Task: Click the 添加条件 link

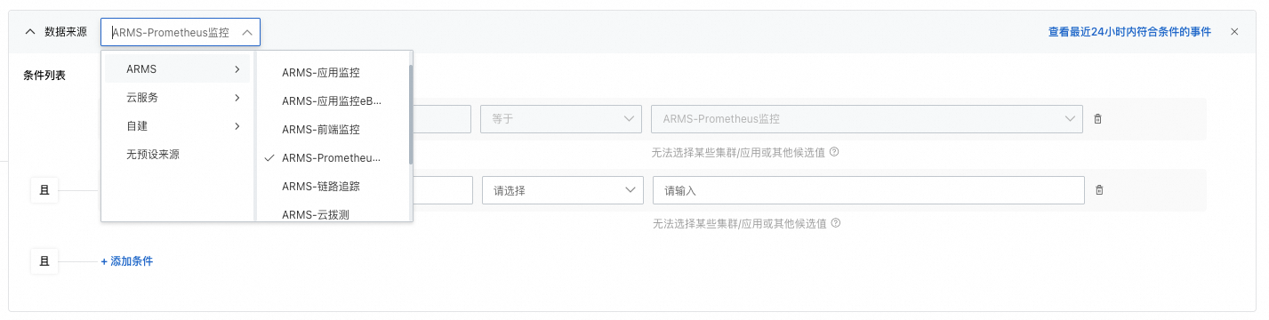Action: [x=126, y=261]
